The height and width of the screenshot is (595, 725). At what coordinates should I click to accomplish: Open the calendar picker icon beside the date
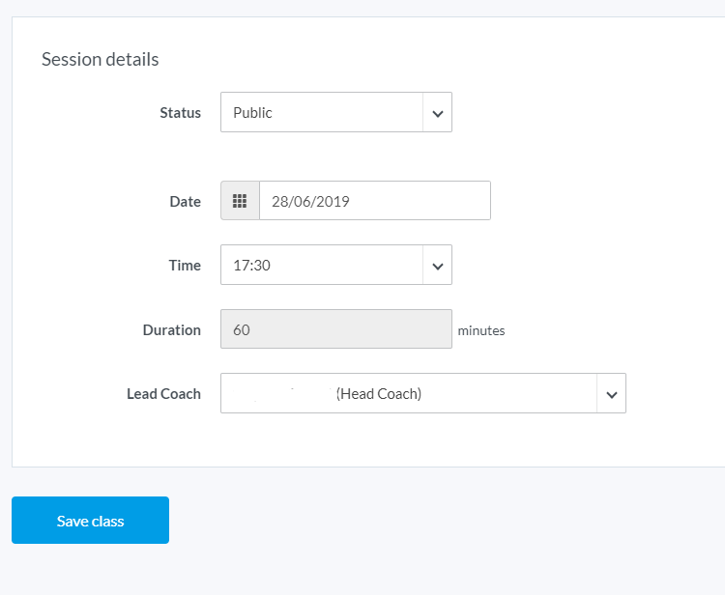(240, 201)
